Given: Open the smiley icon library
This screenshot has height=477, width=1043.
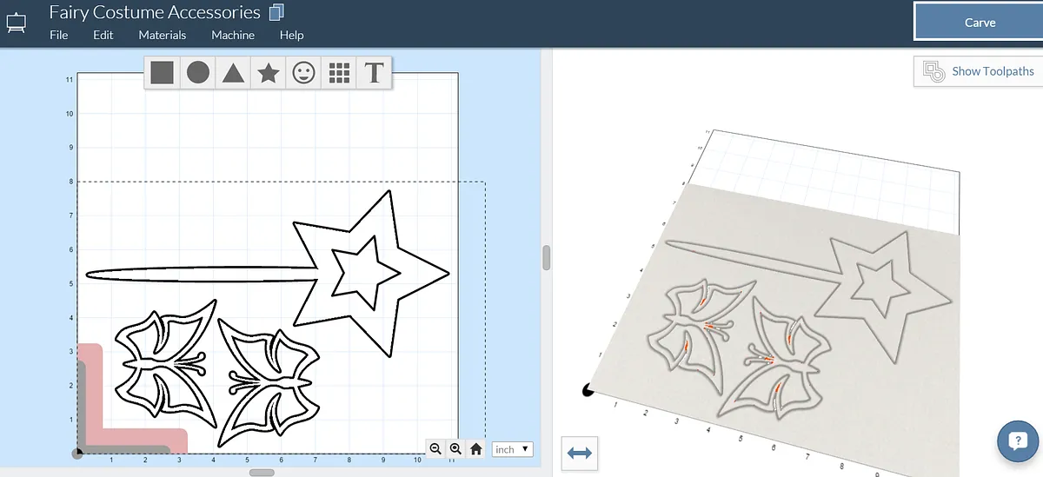Looking at the screenshot, I should tap(303, 73).
